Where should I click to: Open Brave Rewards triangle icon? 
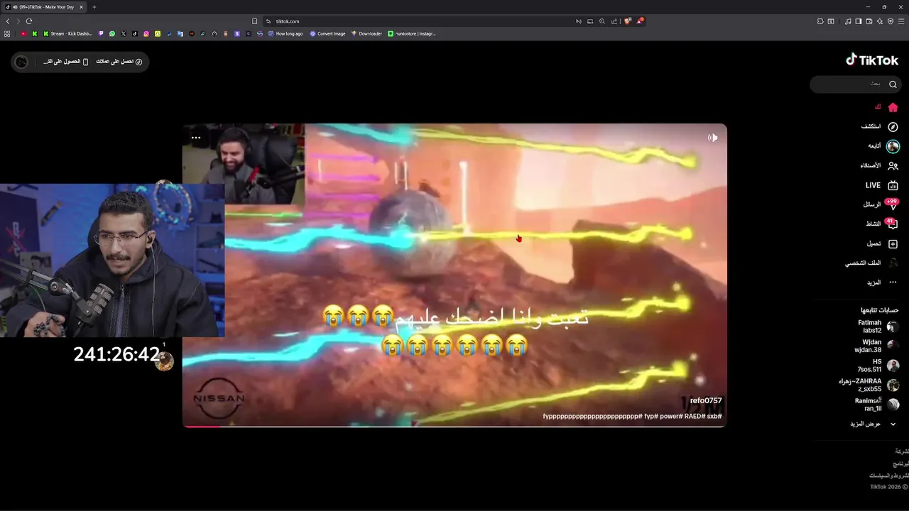640,21
